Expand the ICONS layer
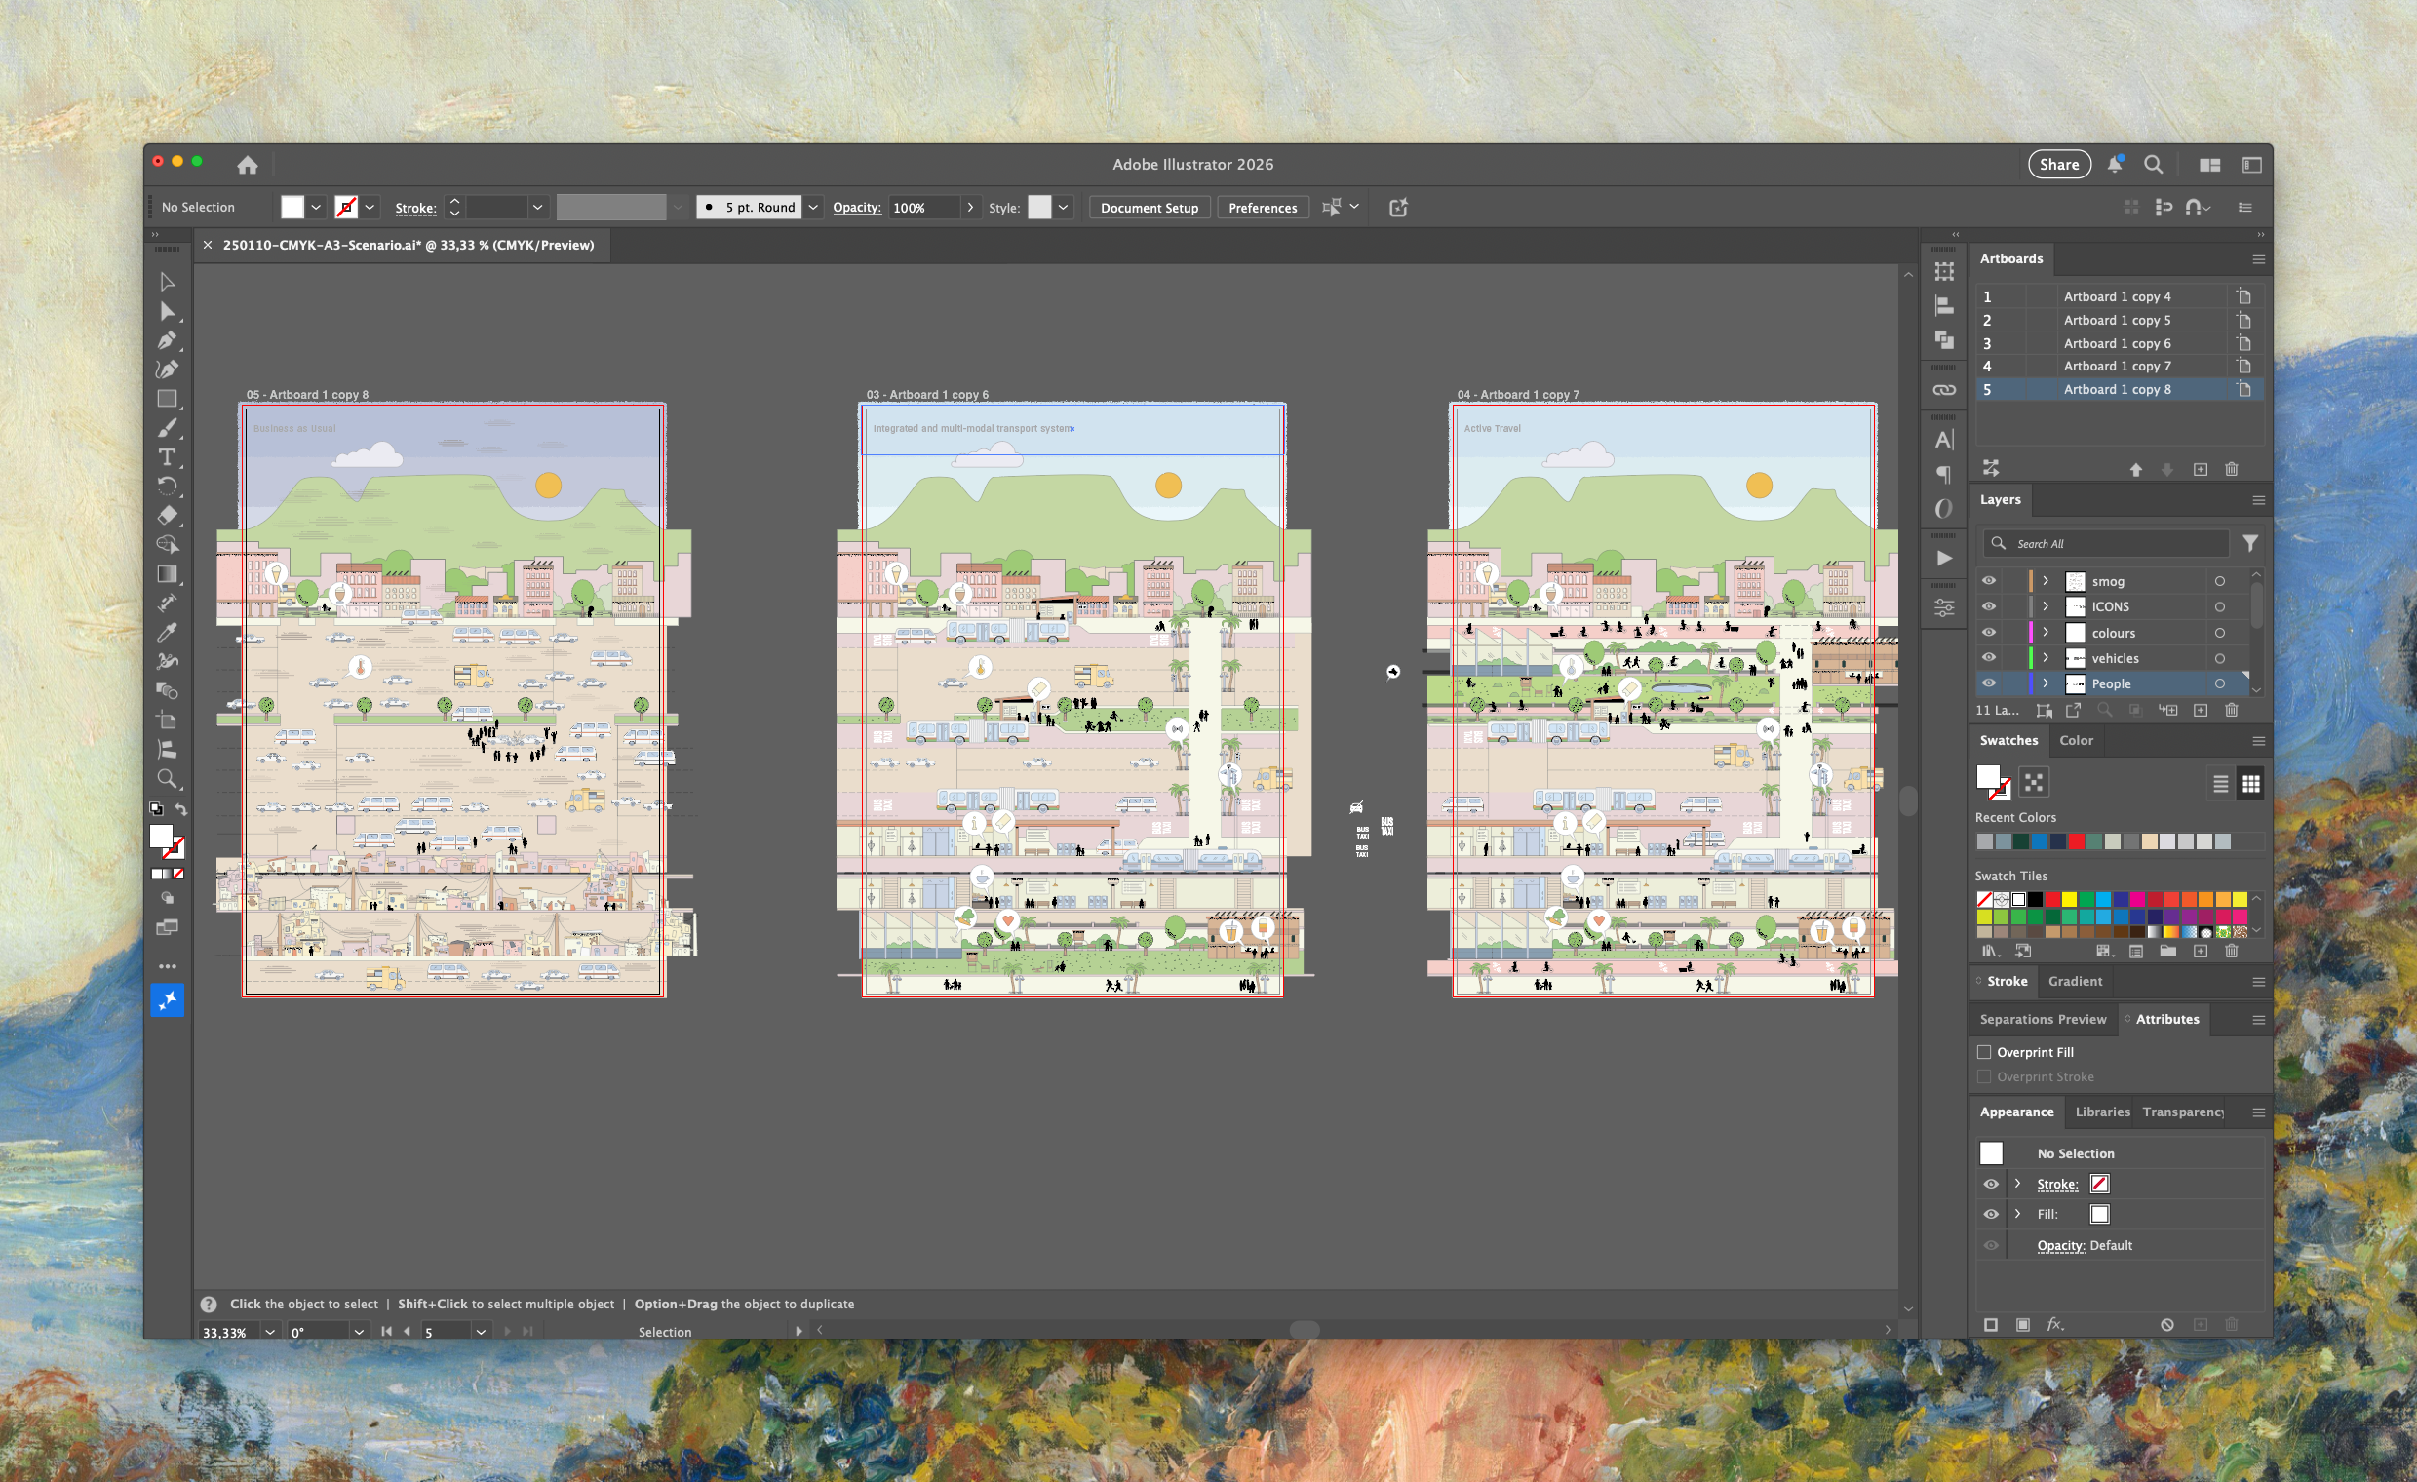This screenshot has height=1482, width=2417. 2047,606
